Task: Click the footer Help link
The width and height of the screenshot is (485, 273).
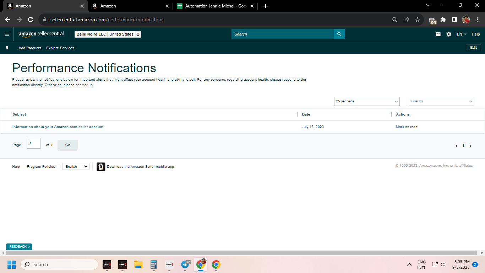Action: click(16, 167)
